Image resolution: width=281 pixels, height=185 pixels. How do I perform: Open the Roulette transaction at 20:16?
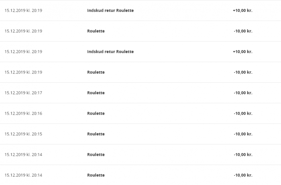[96, 113]
